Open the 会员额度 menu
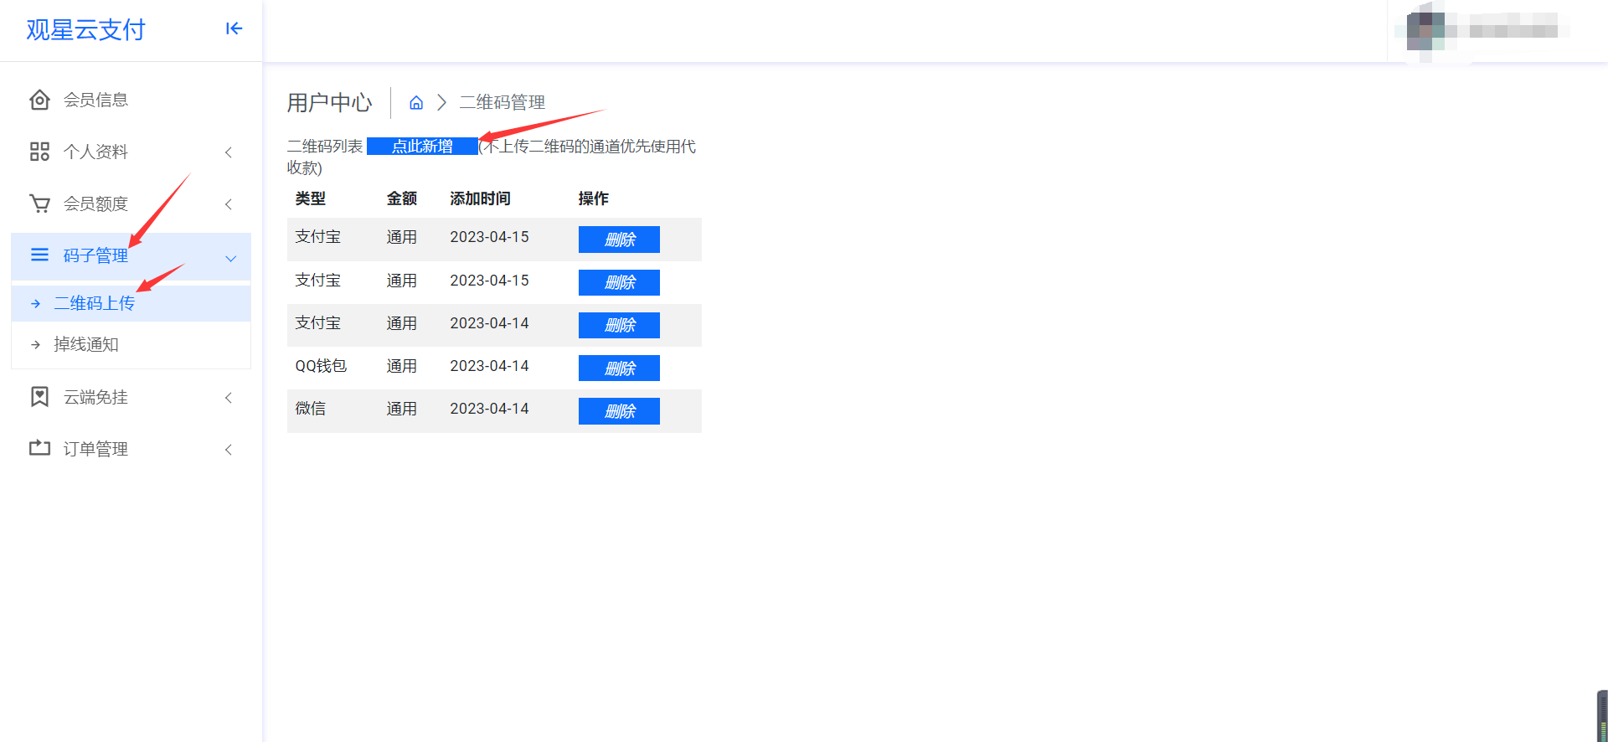 (131, 204)
